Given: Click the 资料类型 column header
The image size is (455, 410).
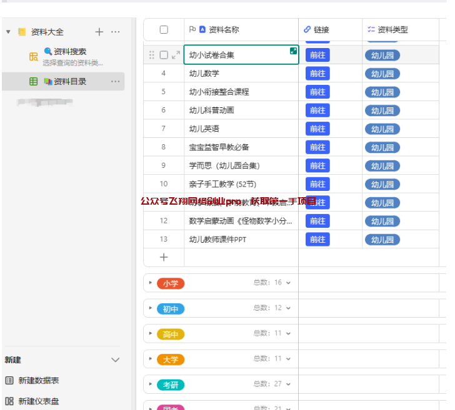Looking at the screenshot, I should point(392,29).
